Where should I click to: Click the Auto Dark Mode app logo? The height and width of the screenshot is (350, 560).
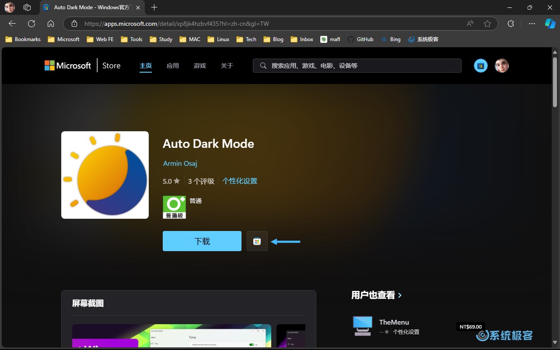(x=105, y=175)
